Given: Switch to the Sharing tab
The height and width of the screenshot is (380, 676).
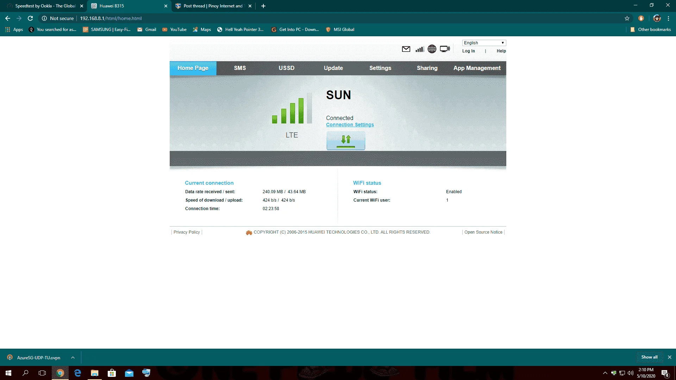Looking at the screenshot, I should 427,68.
